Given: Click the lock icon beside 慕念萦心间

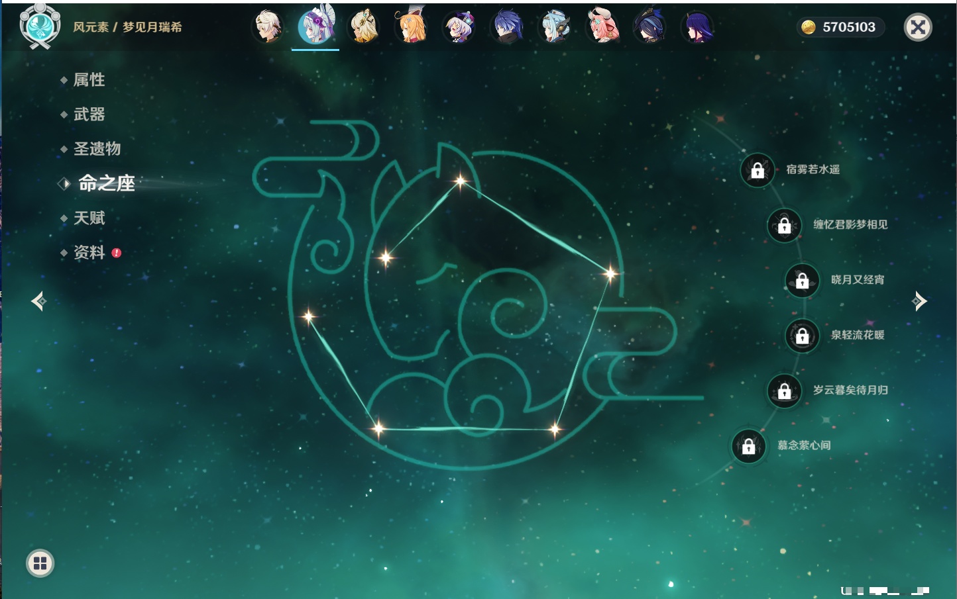Looking at the screenshot, I should tap(749, 446).
